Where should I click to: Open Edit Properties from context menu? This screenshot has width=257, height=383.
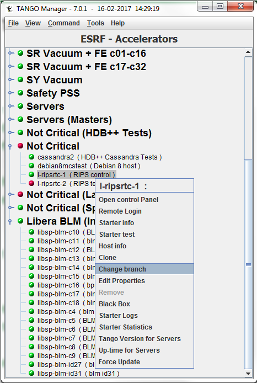click(144, 281)
